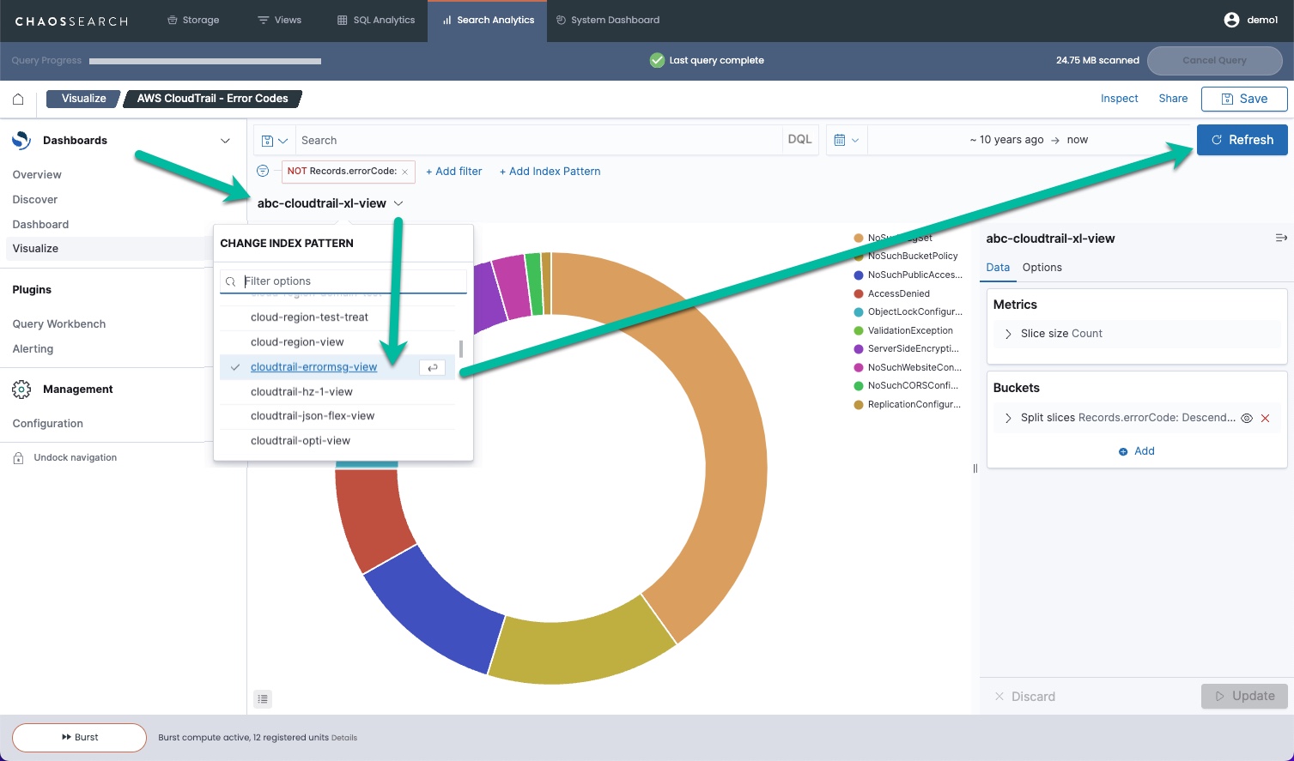Click ValidationException legend color dot
This screenshot has width=1294, height=761.
(x=859, y=330)
